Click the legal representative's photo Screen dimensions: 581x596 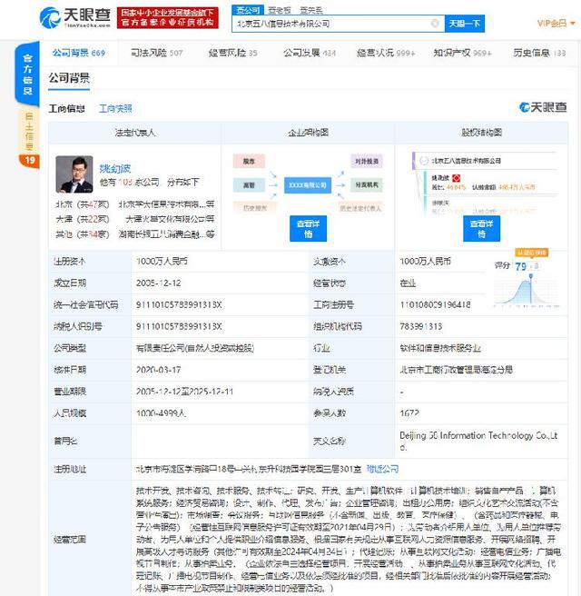click(74, 174)
